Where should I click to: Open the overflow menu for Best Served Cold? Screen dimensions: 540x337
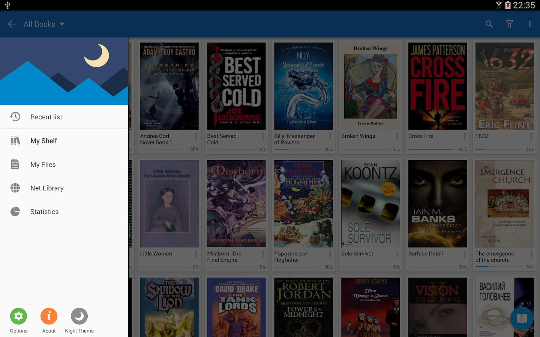263,137
